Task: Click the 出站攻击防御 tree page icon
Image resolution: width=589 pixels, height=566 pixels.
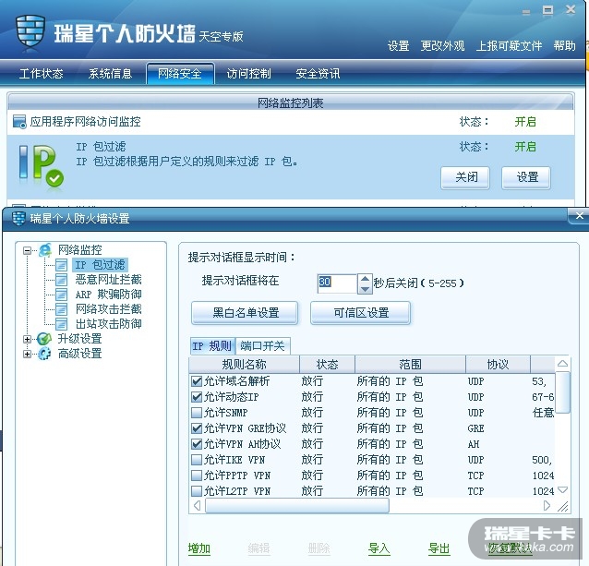Action: pos(61,324)
